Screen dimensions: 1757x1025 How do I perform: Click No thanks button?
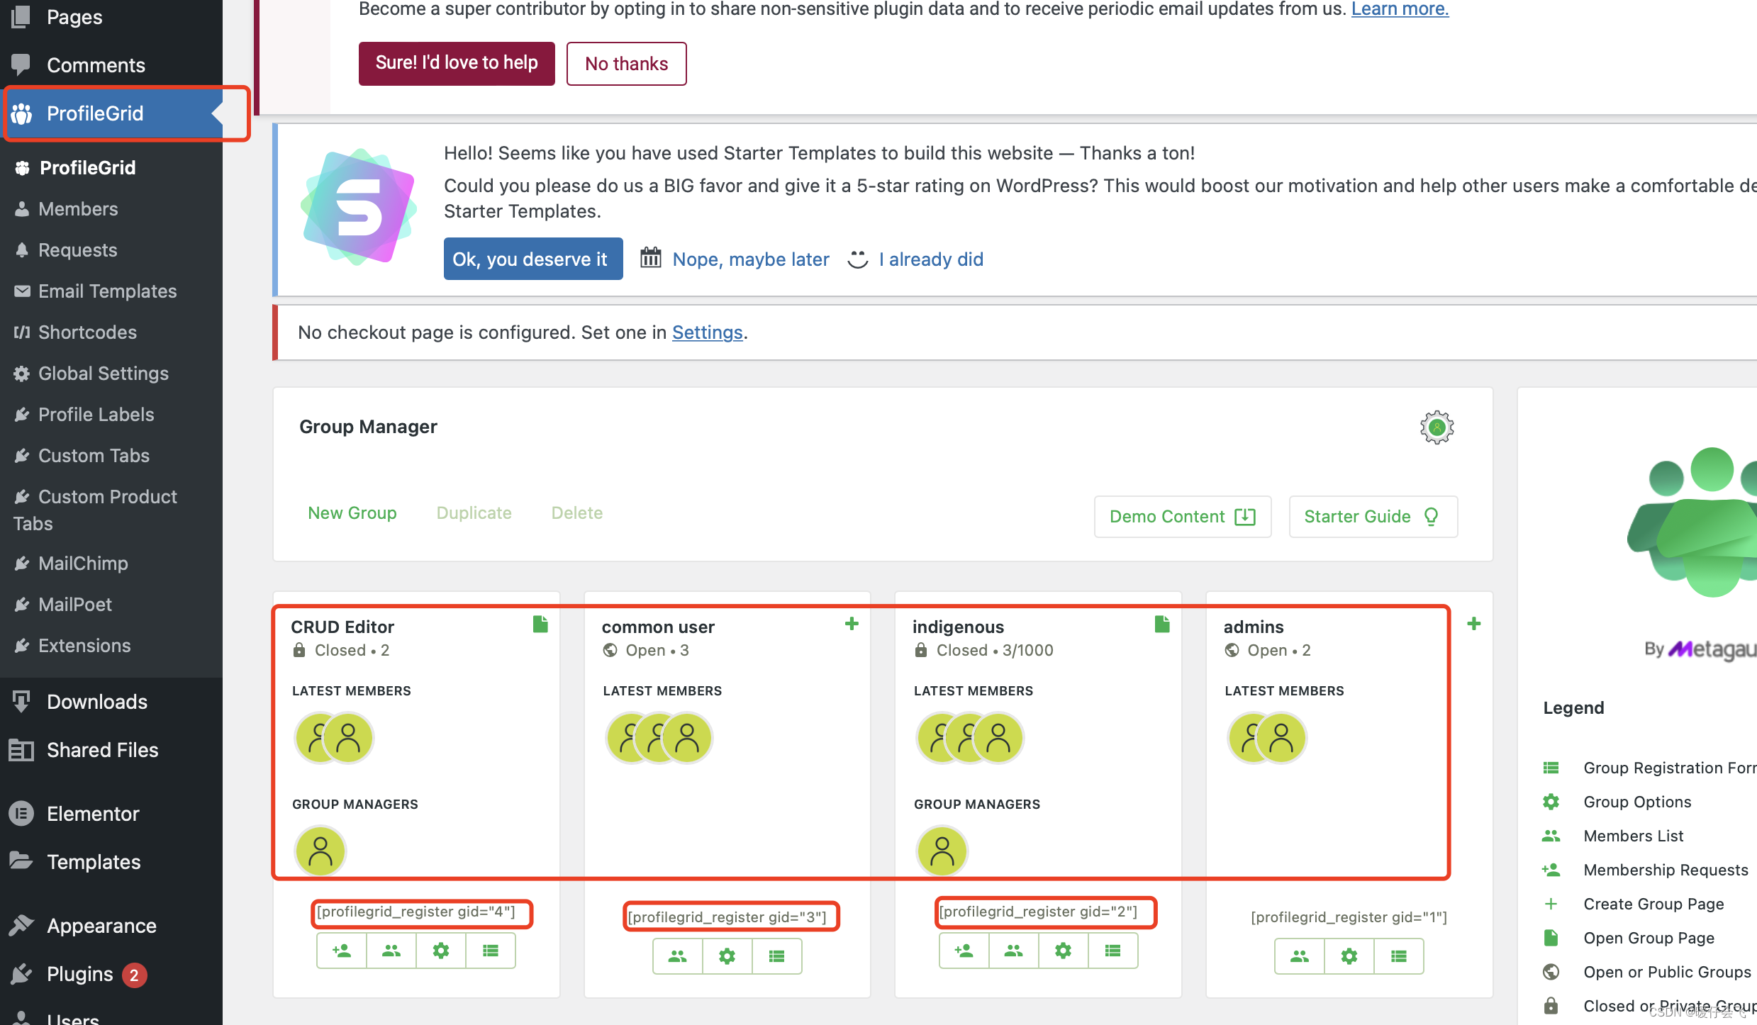[x=626, y=64]
